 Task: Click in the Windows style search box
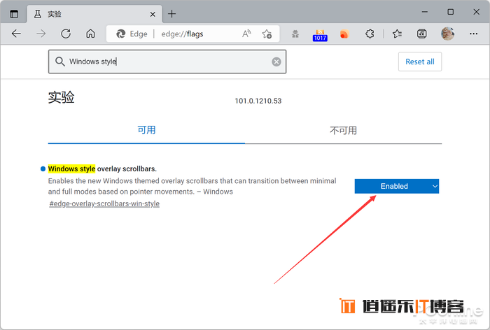(167, 62)
